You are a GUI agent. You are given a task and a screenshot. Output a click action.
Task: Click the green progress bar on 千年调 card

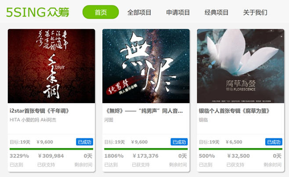[51, 149]
